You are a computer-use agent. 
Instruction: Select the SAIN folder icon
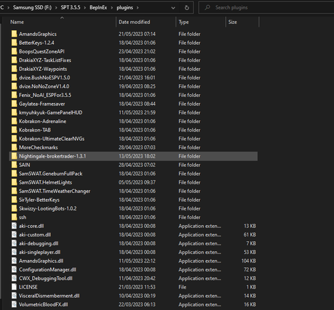pos(14,165)
